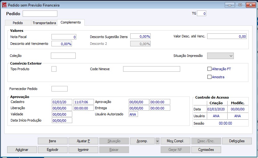The height and width of the screenshot is (158, 258).
Task: Click the application logo icon in title bar
Action: point(4,5)
